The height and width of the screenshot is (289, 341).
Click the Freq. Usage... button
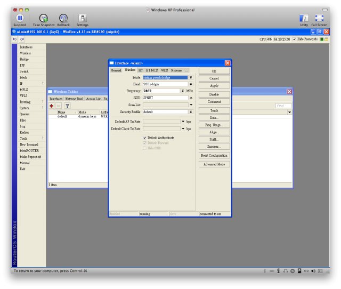(214, 125)
